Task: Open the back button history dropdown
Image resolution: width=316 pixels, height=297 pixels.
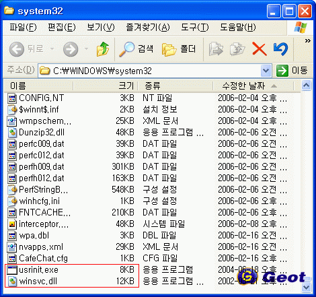Action: (x=52, y=48)
